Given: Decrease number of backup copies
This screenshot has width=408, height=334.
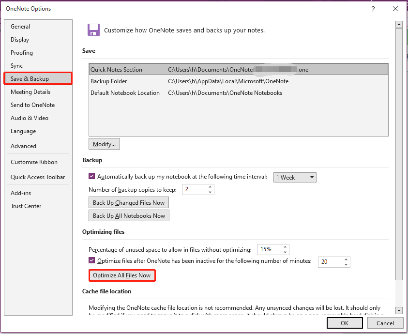Looking at the screenshot, I should click(210, 192).
